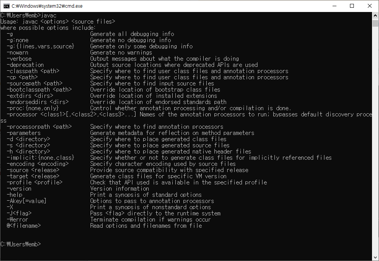Click the '-help' option text
379x261 pixels.
pyautogui.click(x=14, y=195)
